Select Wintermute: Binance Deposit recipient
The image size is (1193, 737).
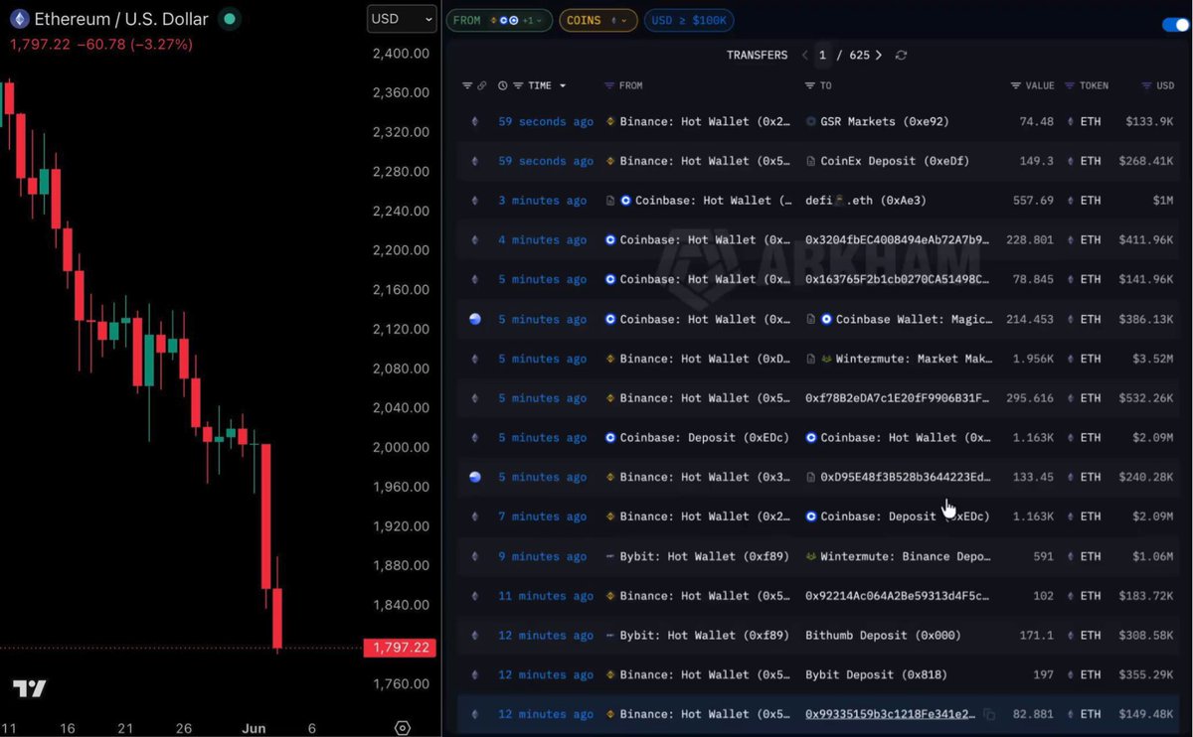(906, 556)
